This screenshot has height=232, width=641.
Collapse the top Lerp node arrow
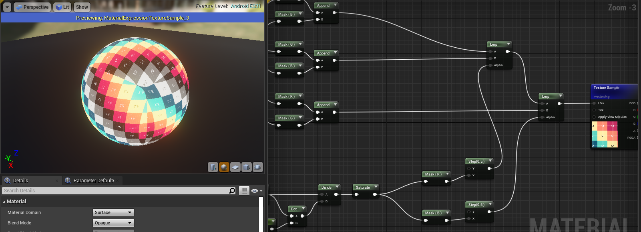(508, 44)
